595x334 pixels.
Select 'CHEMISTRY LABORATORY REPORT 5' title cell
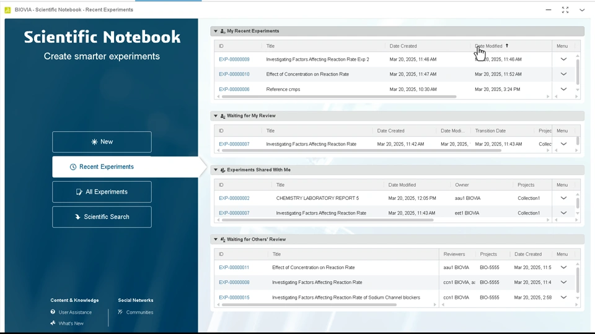click(x=317, y=198)
